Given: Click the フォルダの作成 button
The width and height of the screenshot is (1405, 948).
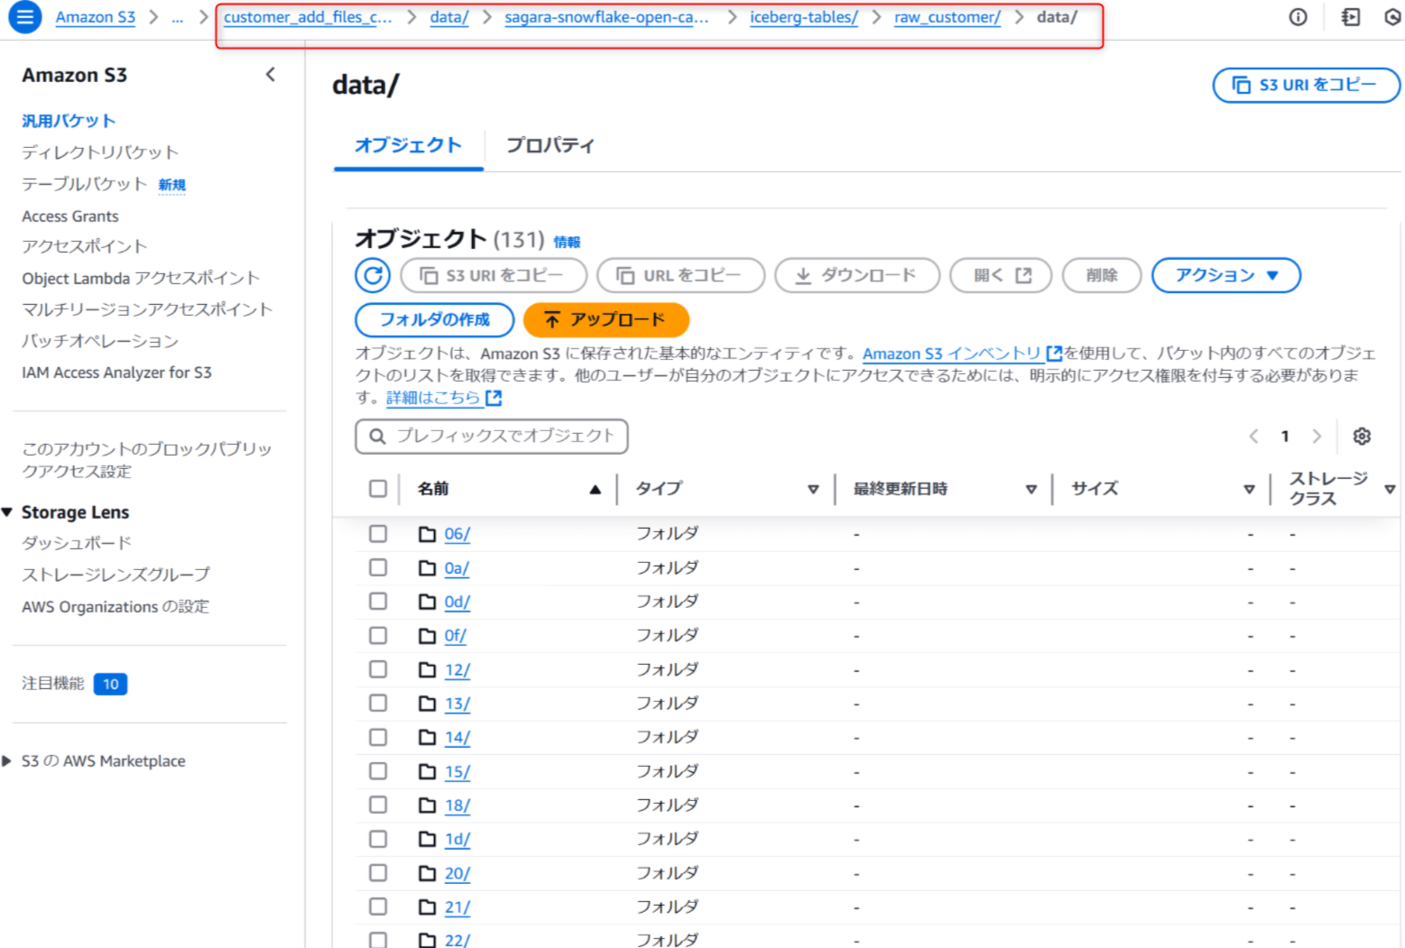Looking at the screenshot, I should (x=435, y=320).
